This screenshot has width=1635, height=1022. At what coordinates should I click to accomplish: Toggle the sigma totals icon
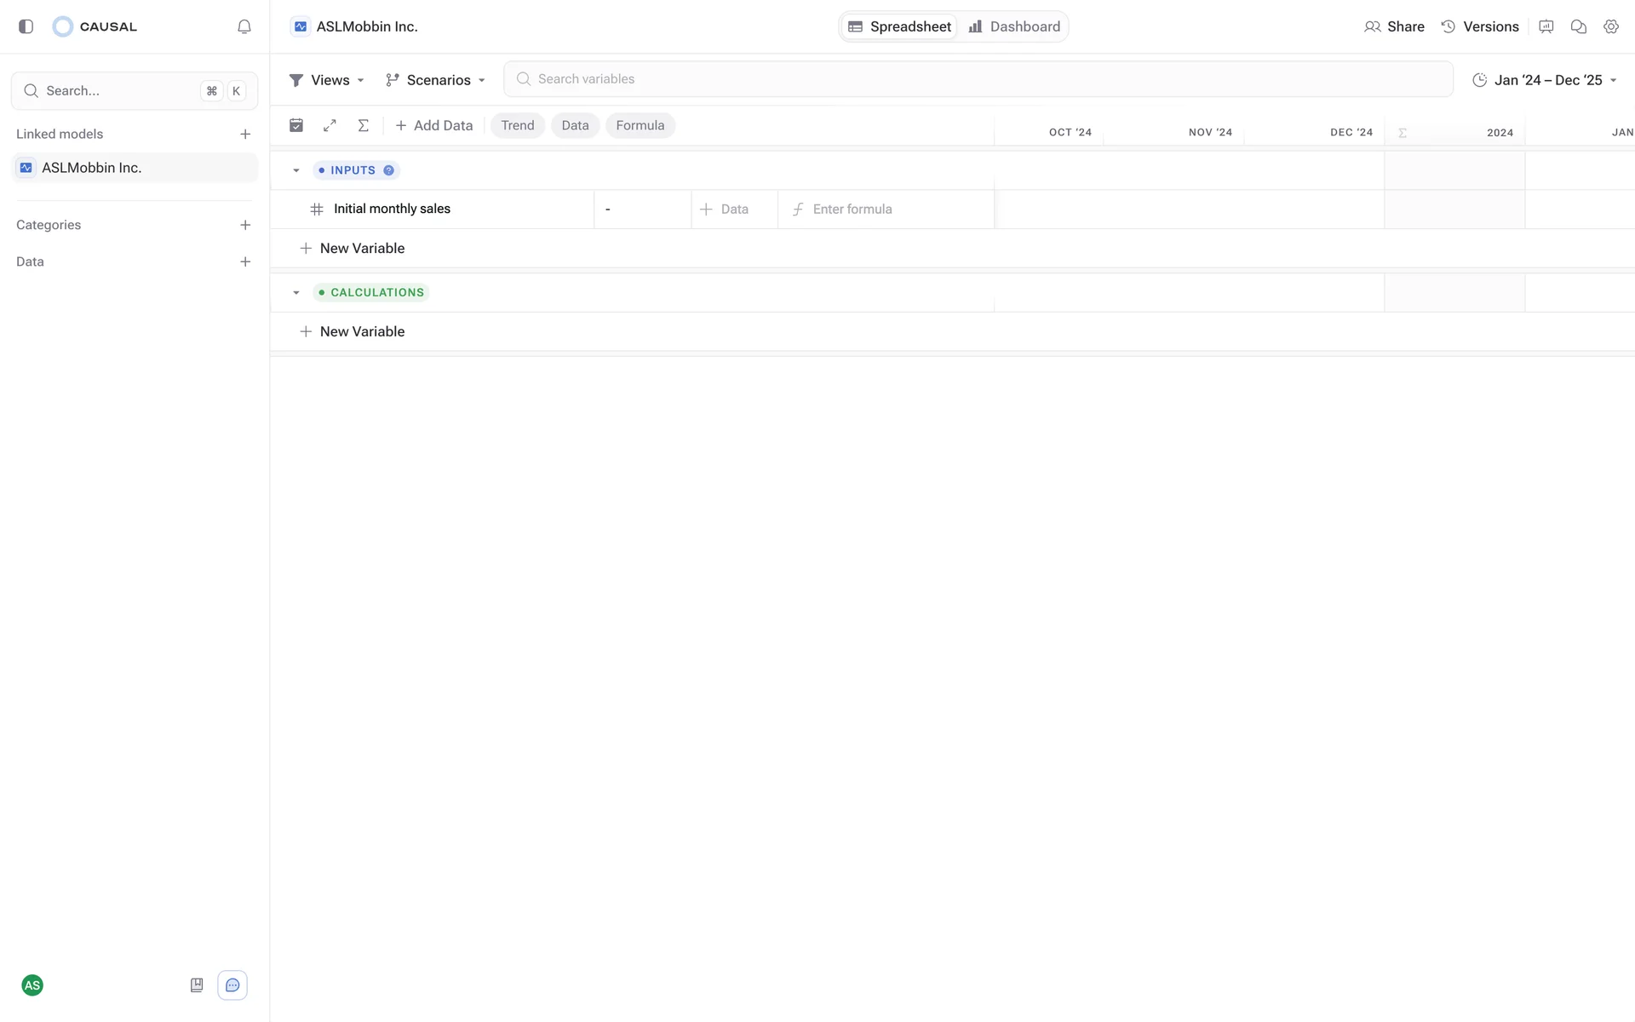coord(363,125)
